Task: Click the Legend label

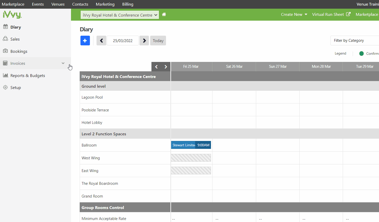Action: (x=340, y=53)
